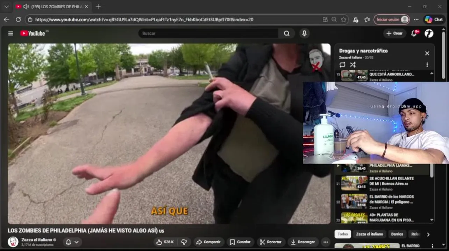Open Copilot Chat sidebar
Viewport: 449px width, 251px height.
tap(434, 20)
